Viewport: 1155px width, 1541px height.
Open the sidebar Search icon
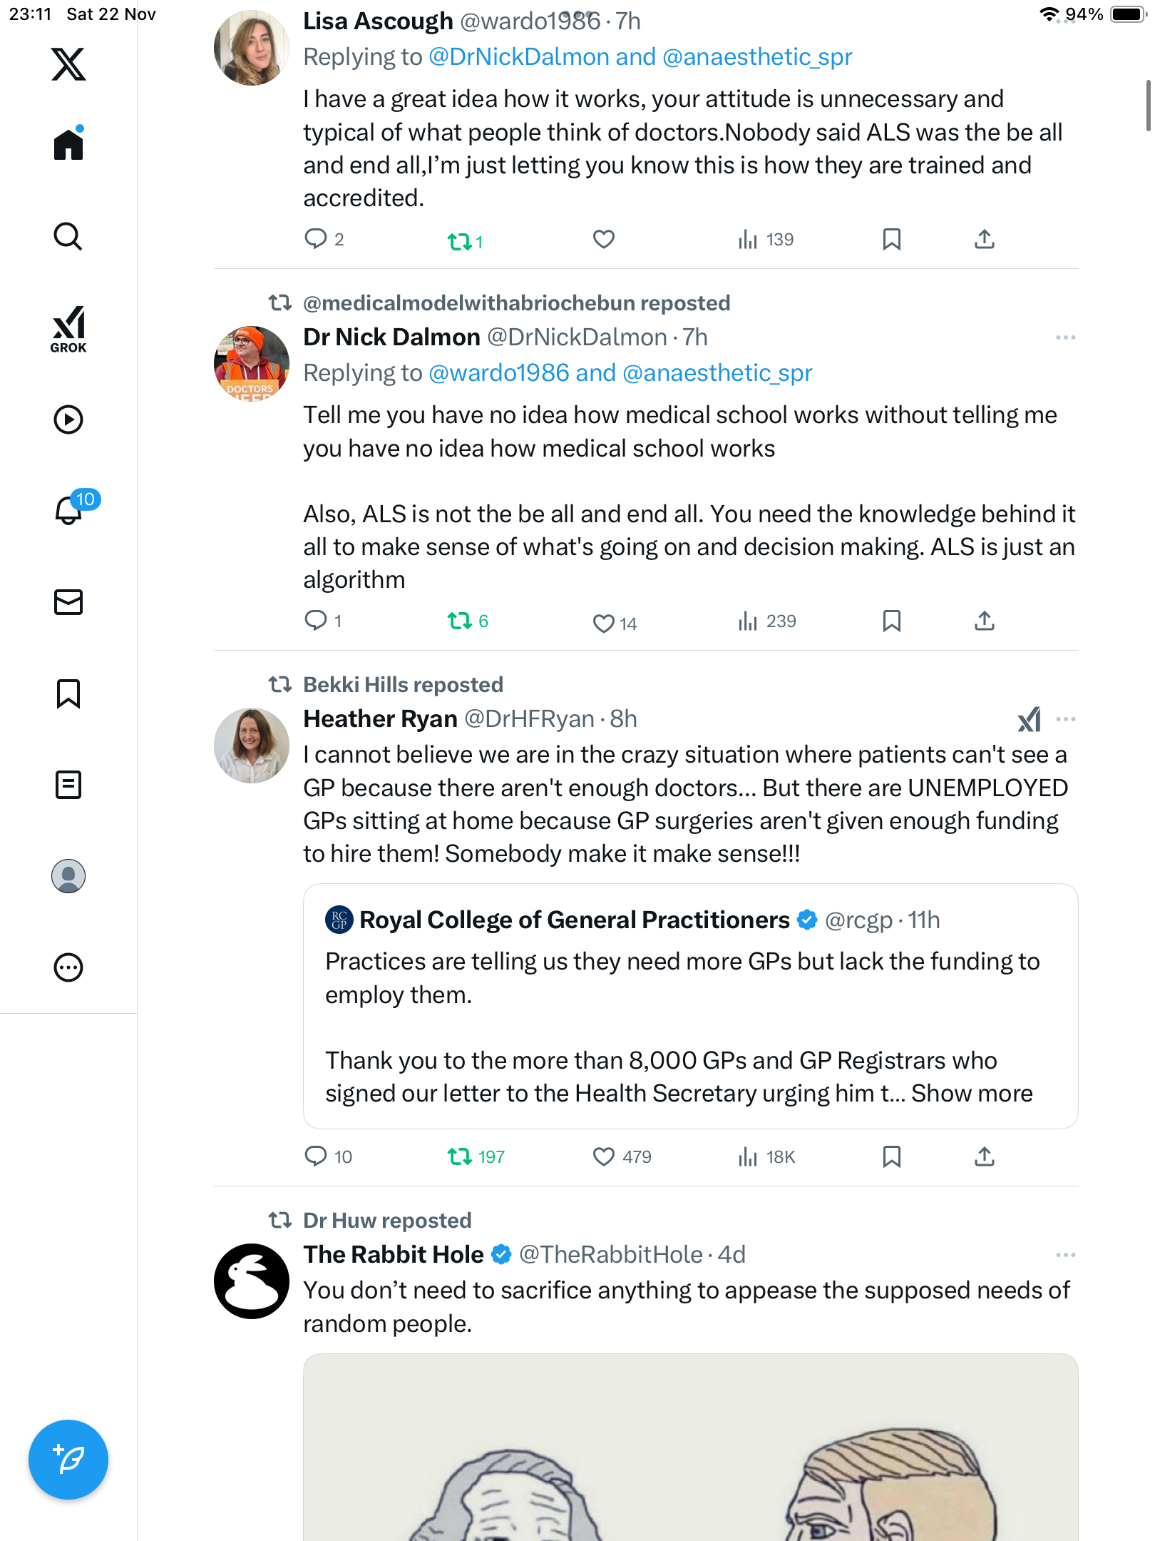(x=68, y=236)
